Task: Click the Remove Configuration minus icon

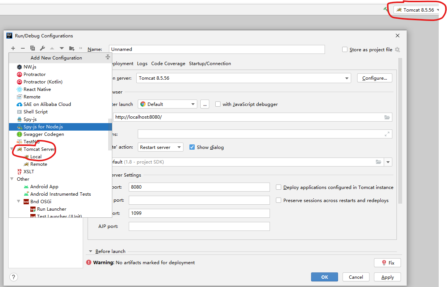Action: (22, 48)
